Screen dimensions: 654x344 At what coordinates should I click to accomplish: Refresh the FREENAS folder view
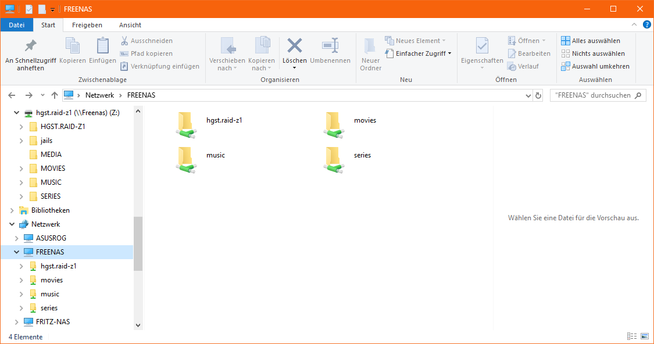pos(538,95)
